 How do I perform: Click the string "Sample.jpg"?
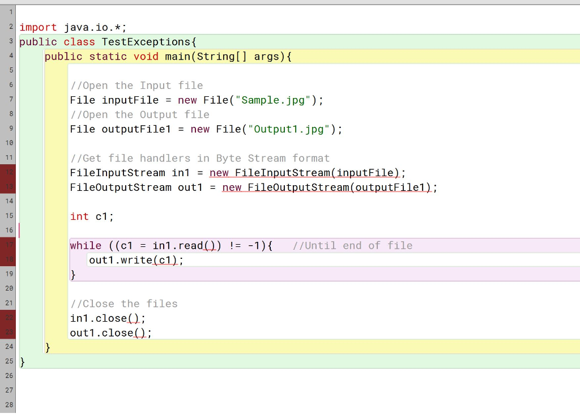point(274,100)
